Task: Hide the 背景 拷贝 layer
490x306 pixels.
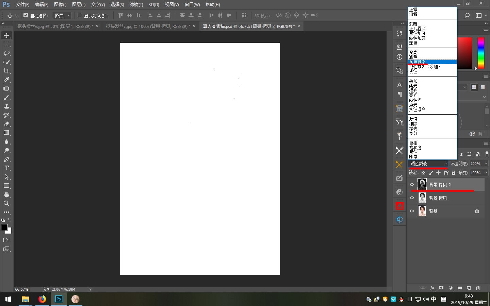Action: click(x=412, y=198)
